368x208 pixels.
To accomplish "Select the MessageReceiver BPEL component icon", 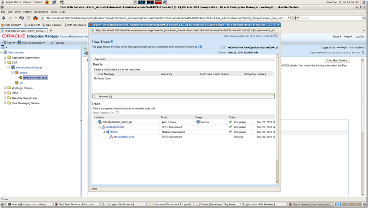I will point(111,137).
